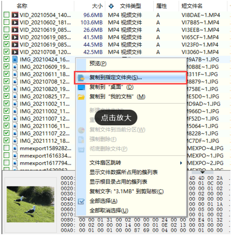Select 预览(P) in the context menu
Viewport: 234px width, 235px height.
click(98, 64)
